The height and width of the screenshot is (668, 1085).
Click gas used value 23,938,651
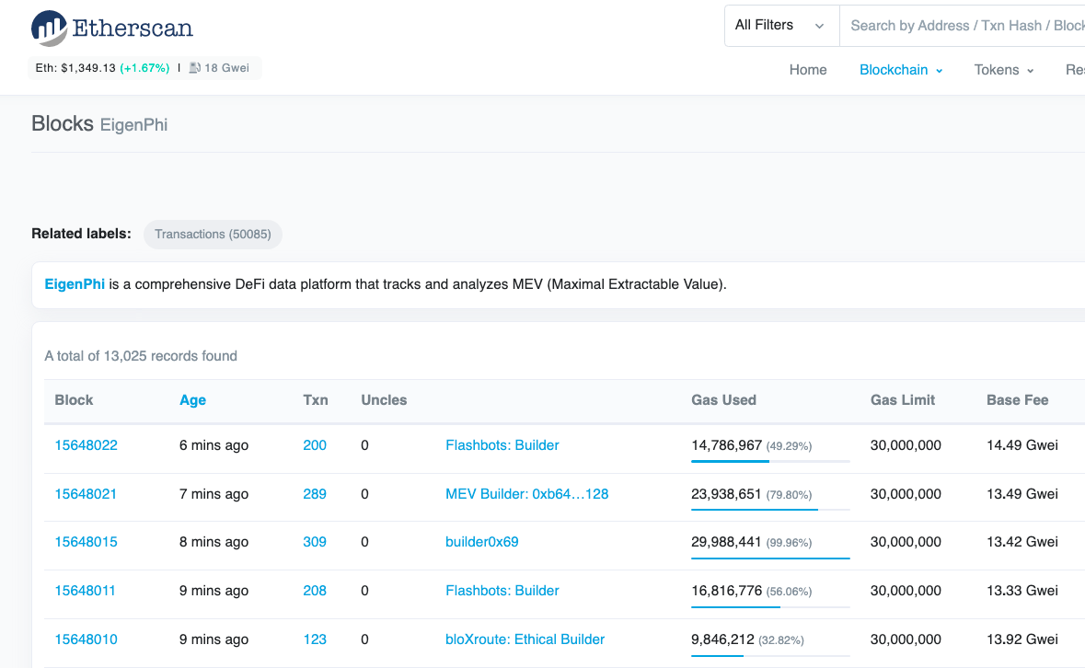click(727, 494)
